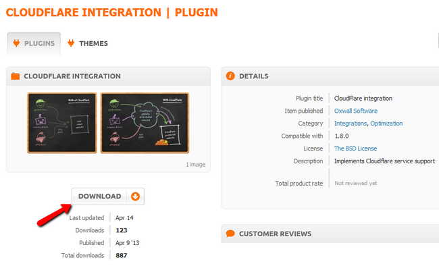Click the orange folder icon in CloudFlare Integration header
Viewport: 439px width, 268px height.
coord(16,76)
